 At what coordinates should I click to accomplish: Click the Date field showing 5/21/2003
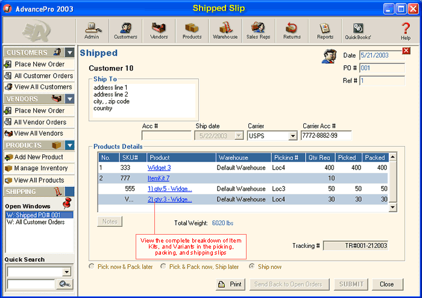tap(382, 55)
